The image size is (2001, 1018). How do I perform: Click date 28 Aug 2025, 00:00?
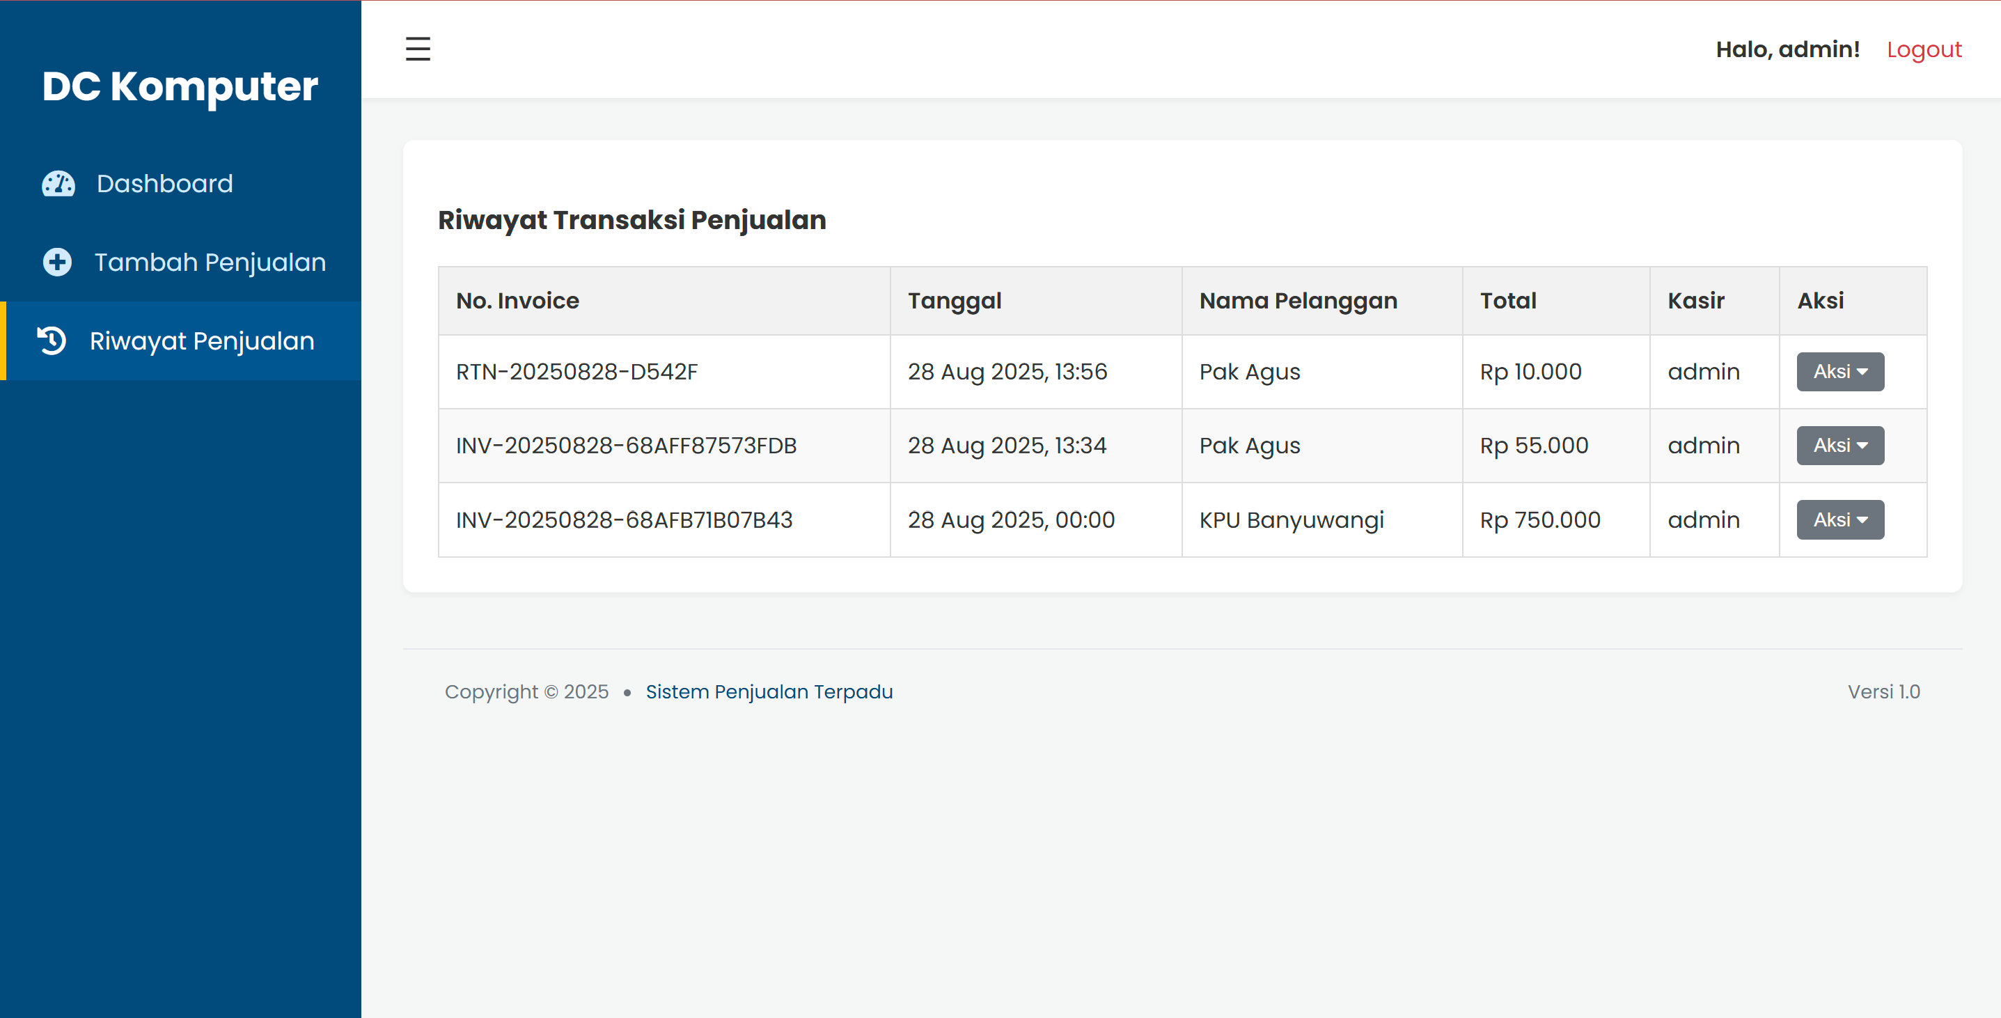1012,520
